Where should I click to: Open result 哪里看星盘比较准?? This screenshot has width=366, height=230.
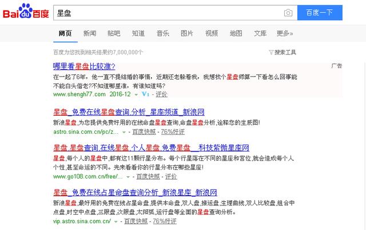tap(84, 66)
